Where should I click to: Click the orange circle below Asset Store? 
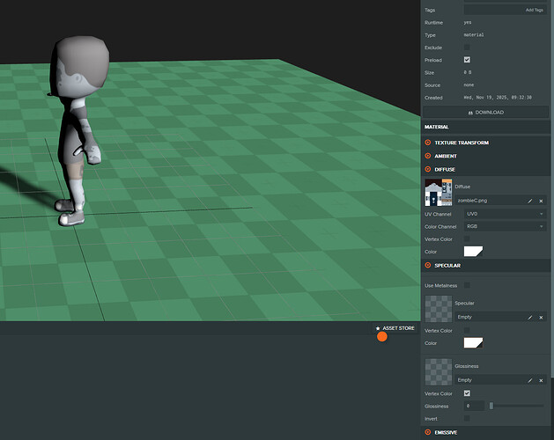(x=382, y=336)
